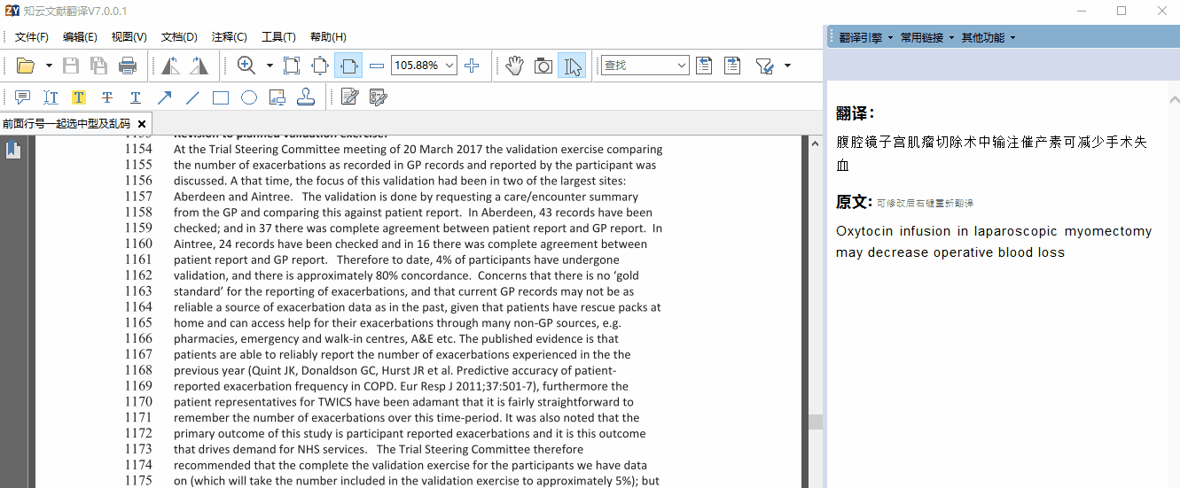Click line number 1165
The image size is (1180, 488).
138,322
